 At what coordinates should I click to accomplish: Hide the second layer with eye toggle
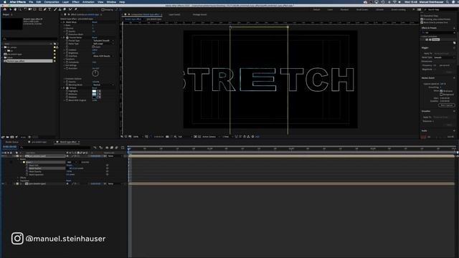(x=3, y=183)
